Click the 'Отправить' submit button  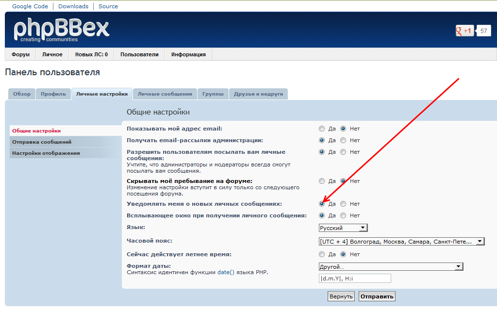tap(377, 296)
